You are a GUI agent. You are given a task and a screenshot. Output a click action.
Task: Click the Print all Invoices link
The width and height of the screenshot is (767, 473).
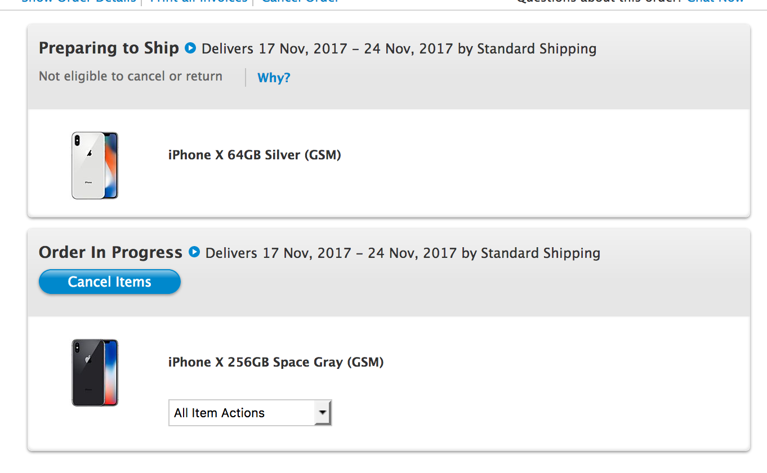click(x=198, y=2)
